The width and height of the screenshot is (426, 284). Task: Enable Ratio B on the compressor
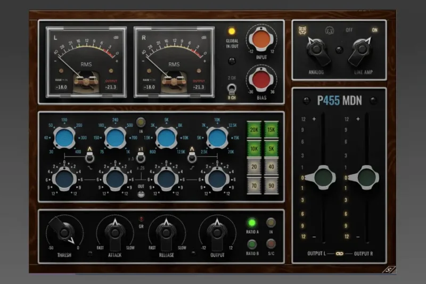[252, 245]
